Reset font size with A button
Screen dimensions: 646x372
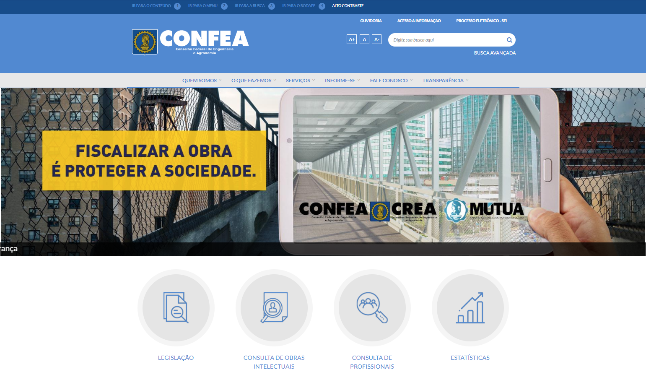point(364,39)
